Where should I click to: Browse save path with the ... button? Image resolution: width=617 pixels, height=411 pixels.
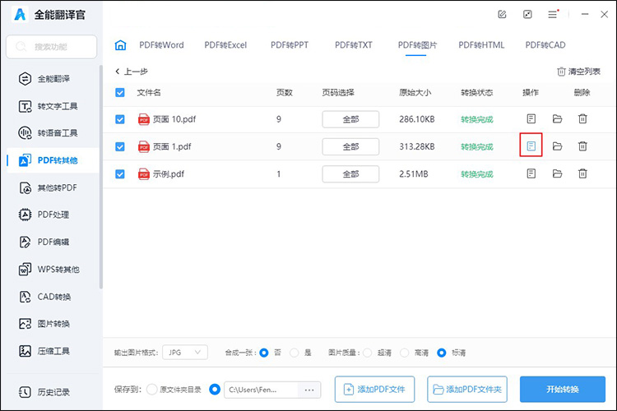309,390
